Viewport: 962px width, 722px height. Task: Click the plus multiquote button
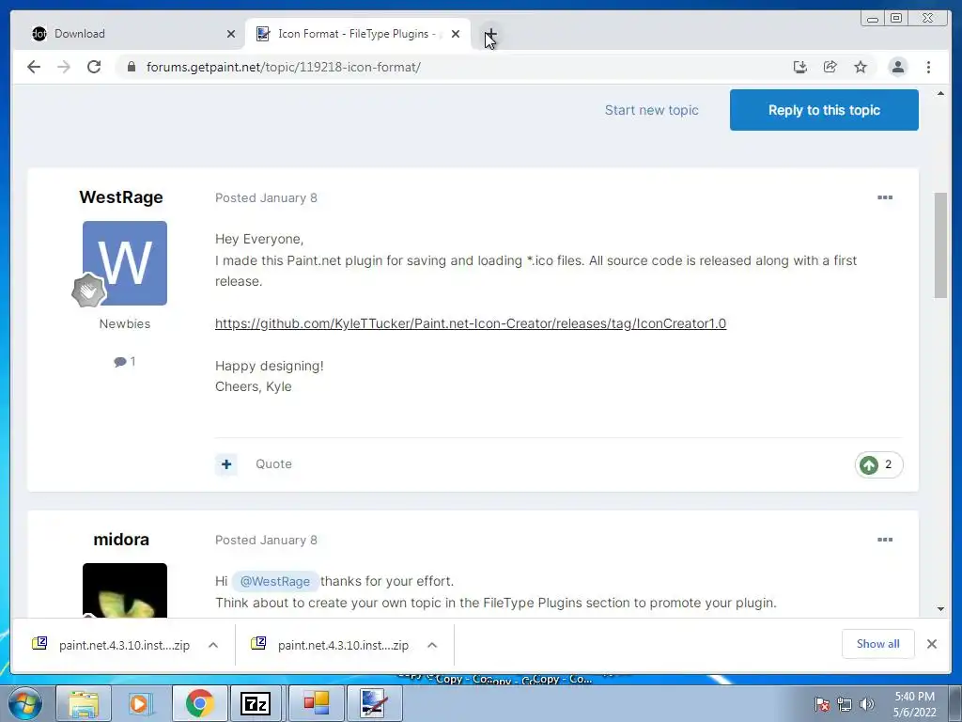coord(226,464)
